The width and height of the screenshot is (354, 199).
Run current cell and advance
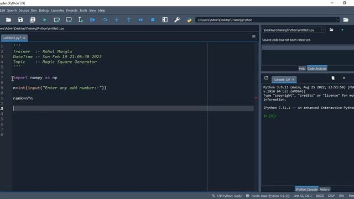69,20
